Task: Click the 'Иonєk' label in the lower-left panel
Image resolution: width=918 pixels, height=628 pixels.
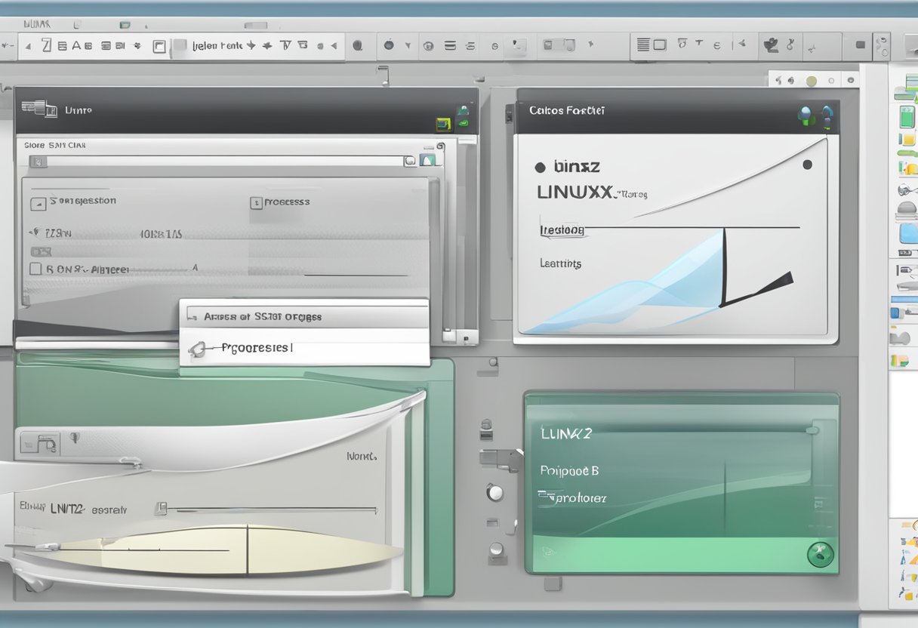Action: (361, 457)
